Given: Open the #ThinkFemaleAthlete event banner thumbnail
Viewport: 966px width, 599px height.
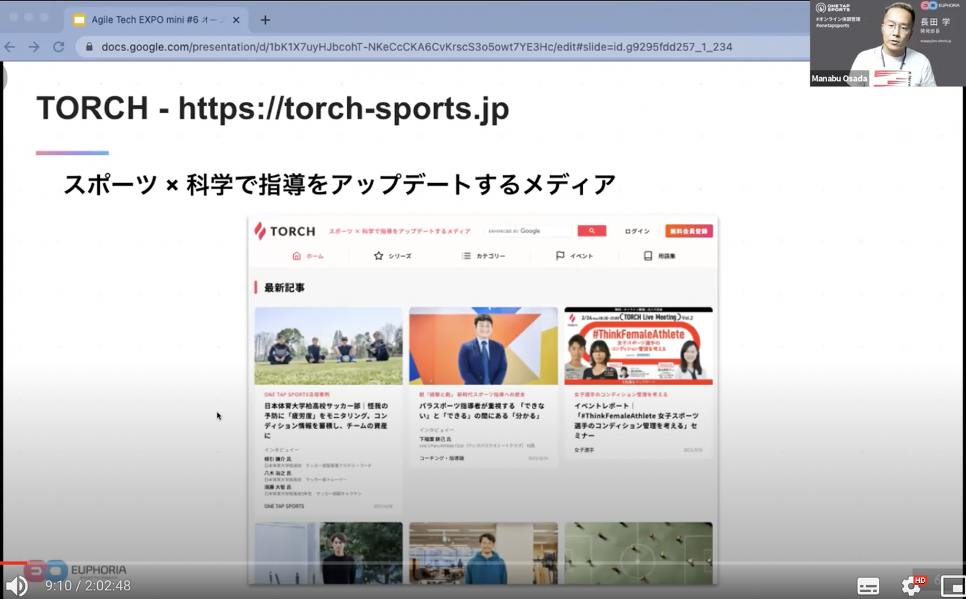Looking at the screenshot, I should point(639,346).
